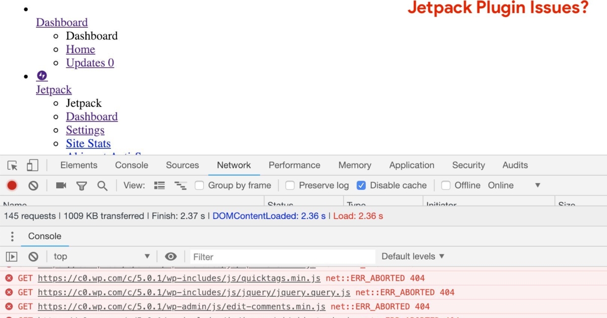
Task: Open the Dashboard link under Jetpack
Action: point(92,117)
